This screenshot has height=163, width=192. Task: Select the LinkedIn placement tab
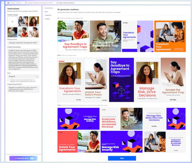click(x=47, y=19)
